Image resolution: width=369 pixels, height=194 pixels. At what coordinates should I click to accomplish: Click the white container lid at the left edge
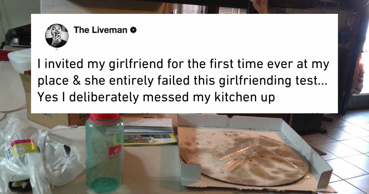18,60
